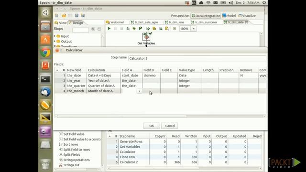The width and height of the screenshot is (306, 172).
Task: Switch to the Design tab
Action: tap(76, 23)
